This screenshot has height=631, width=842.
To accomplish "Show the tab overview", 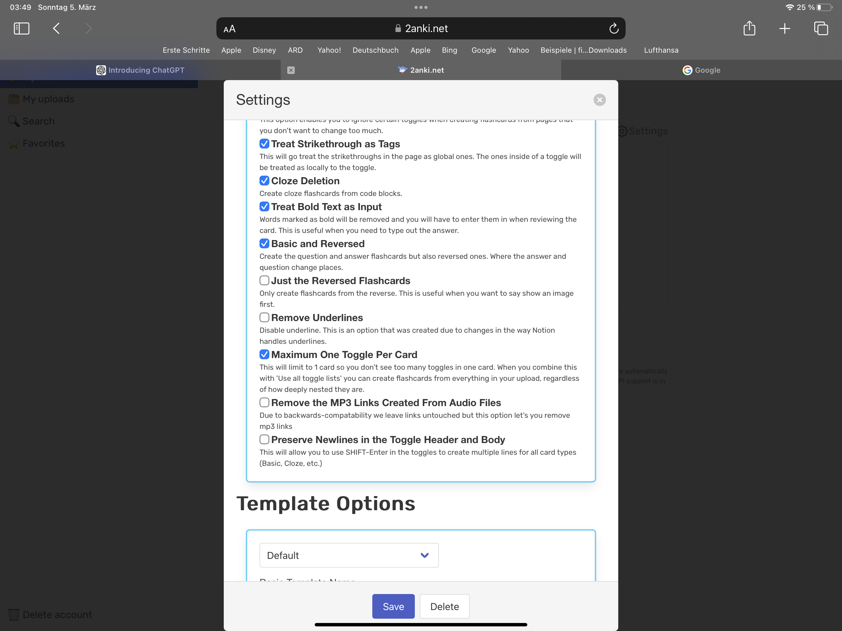I will click(x=821, y=28).
